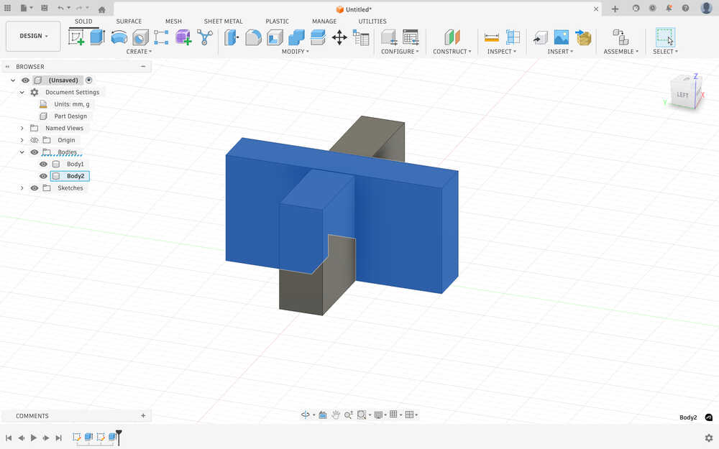The height and width of the screenshot is (449, 719).
Task: Click the Save icon in the top bar
Action: point(45,8)
